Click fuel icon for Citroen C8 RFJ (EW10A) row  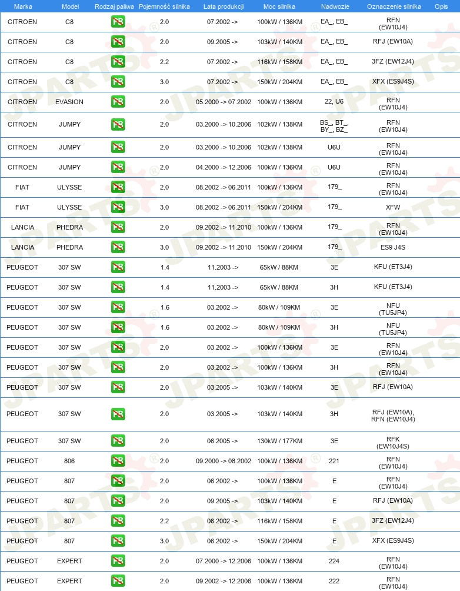pos(118,42)
